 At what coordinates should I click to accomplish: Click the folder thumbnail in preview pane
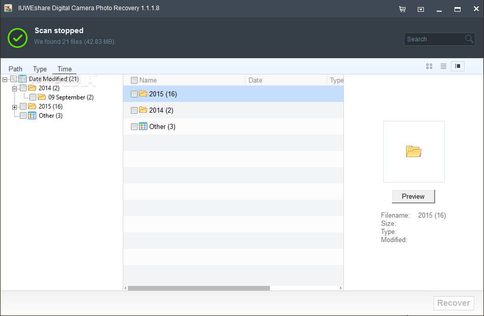click(414, 151)
